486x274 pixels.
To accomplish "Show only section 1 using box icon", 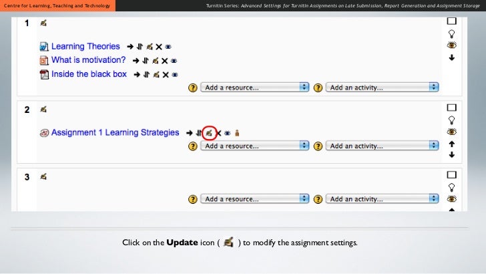I will click(451, 21).
